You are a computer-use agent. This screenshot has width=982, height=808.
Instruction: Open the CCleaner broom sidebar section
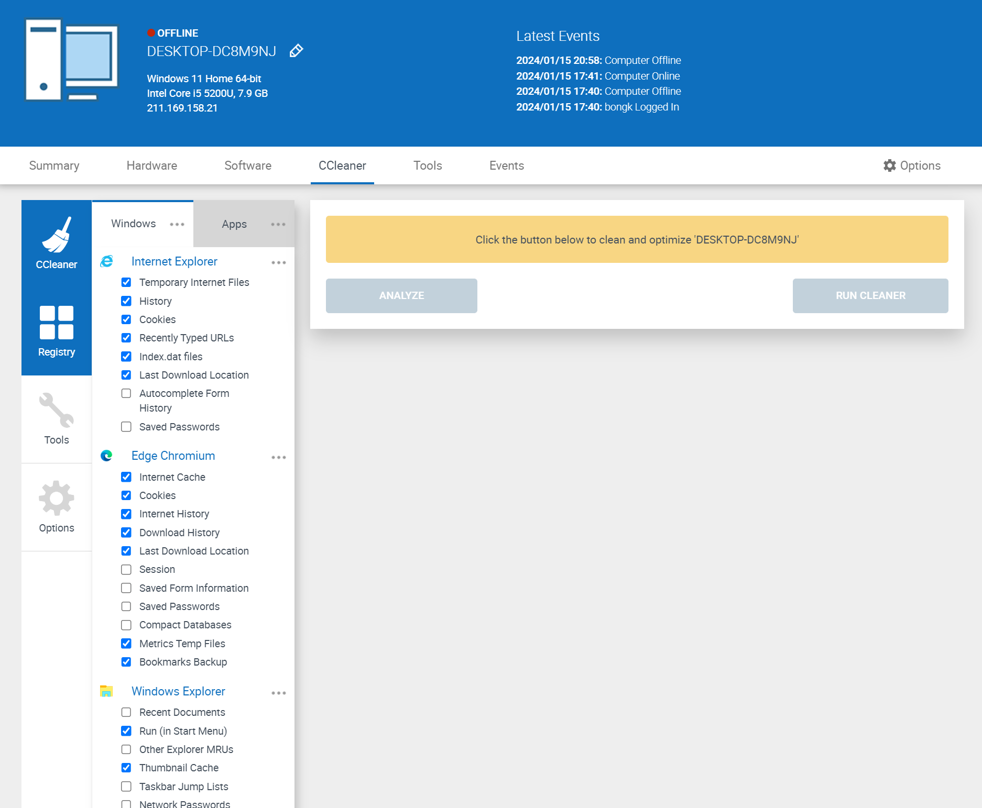point(57,243)
